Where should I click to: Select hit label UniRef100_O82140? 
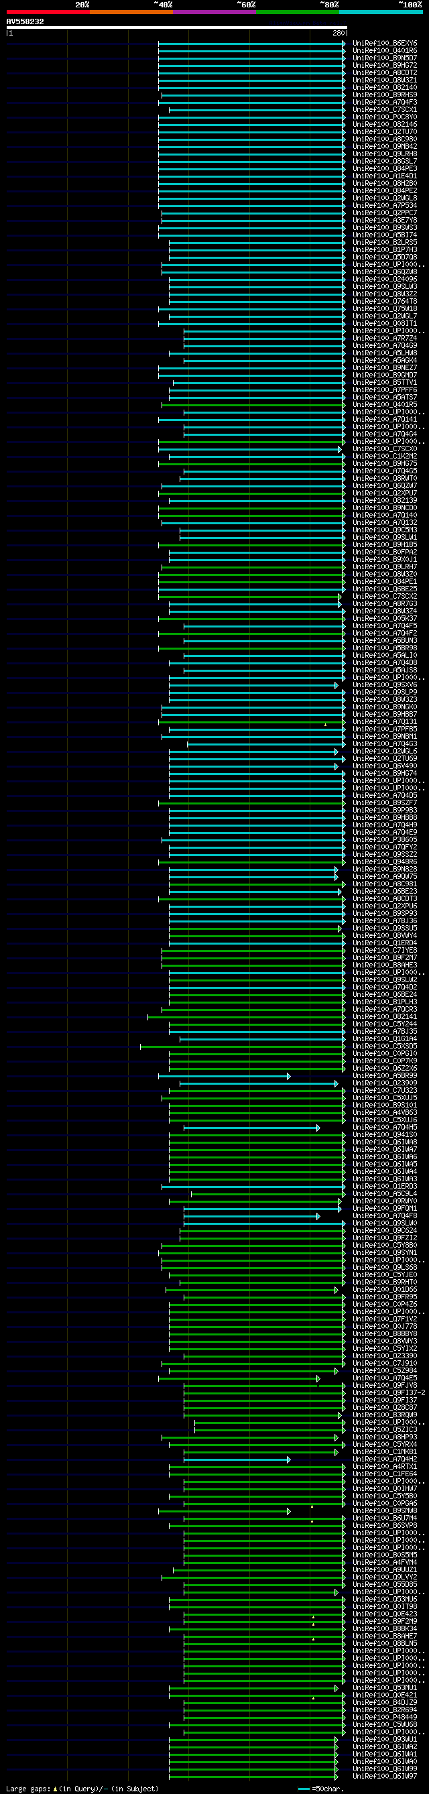(385, 88)
